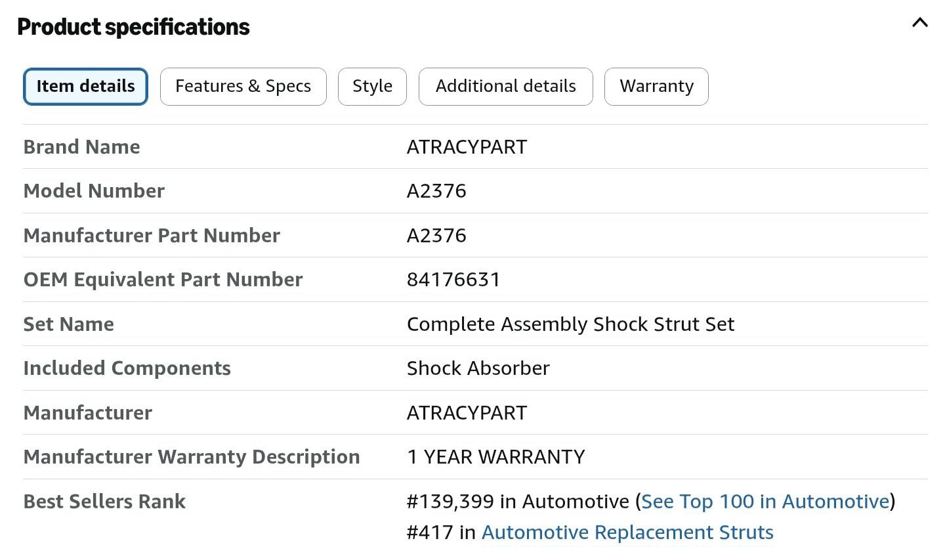
Task: Click the Complete Assembly Shock Strut Set text
Action: click(x=570, y=324)
